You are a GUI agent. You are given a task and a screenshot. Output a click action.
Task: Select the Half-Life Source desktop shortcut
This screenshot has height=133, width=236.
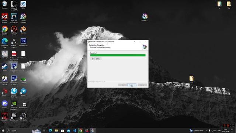[14, 31]
